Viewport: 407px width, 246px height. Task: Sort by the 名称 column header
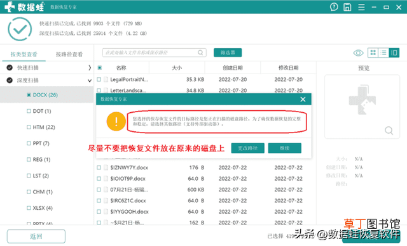point(121,68)
